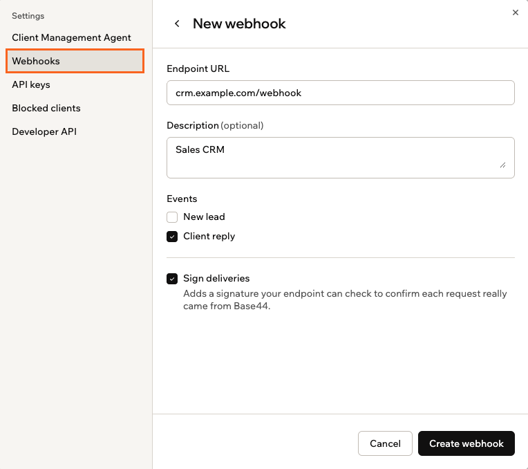The width and height of the screenshot is (528, 469).
Task: Disable the Sign deliveries checkbox
Action: point(172,279)
